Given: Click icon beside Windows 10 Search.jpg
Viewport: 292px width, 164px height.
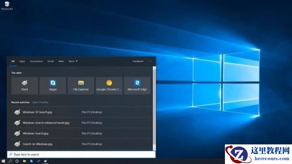Looking at the screenshot, I should (17, 112).
